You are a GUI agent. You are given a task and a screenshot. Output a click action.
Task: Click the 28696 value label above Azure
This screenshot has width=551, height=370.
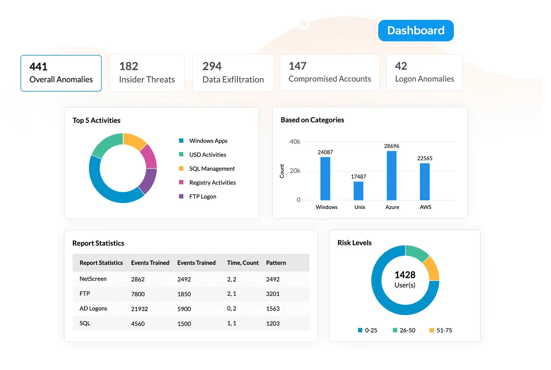point(392,146)
